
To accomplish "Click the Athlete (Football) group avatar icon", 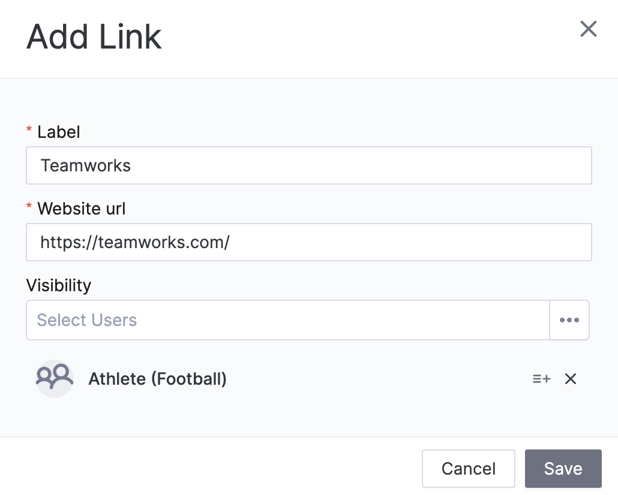I will click(x=55, y=378).
